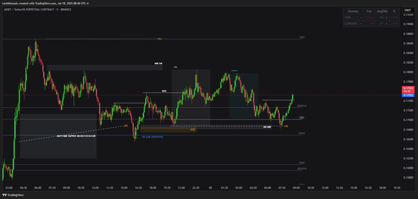
Task: Click the 0.16400 price axis label
Action: [408, 149]
